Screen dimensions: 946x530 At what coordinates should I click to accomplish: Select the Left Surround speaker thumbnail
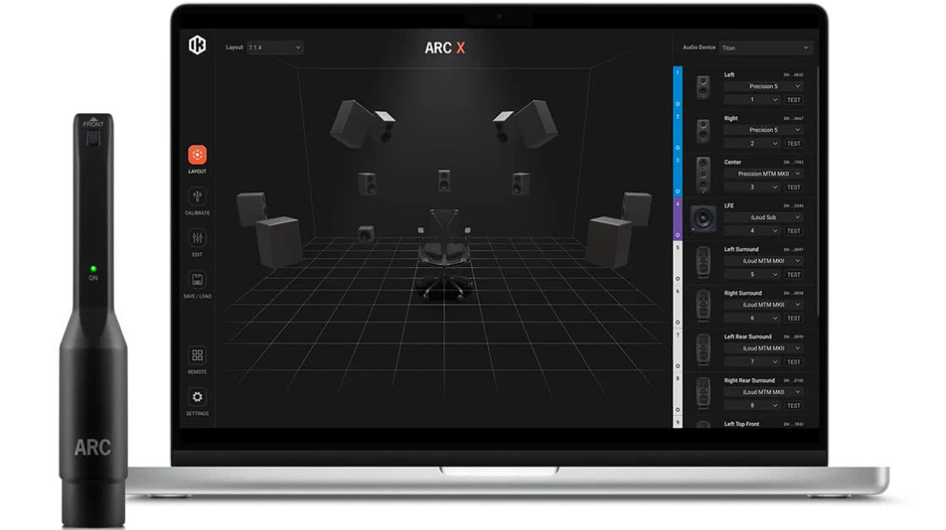click(x=703, y=262)
